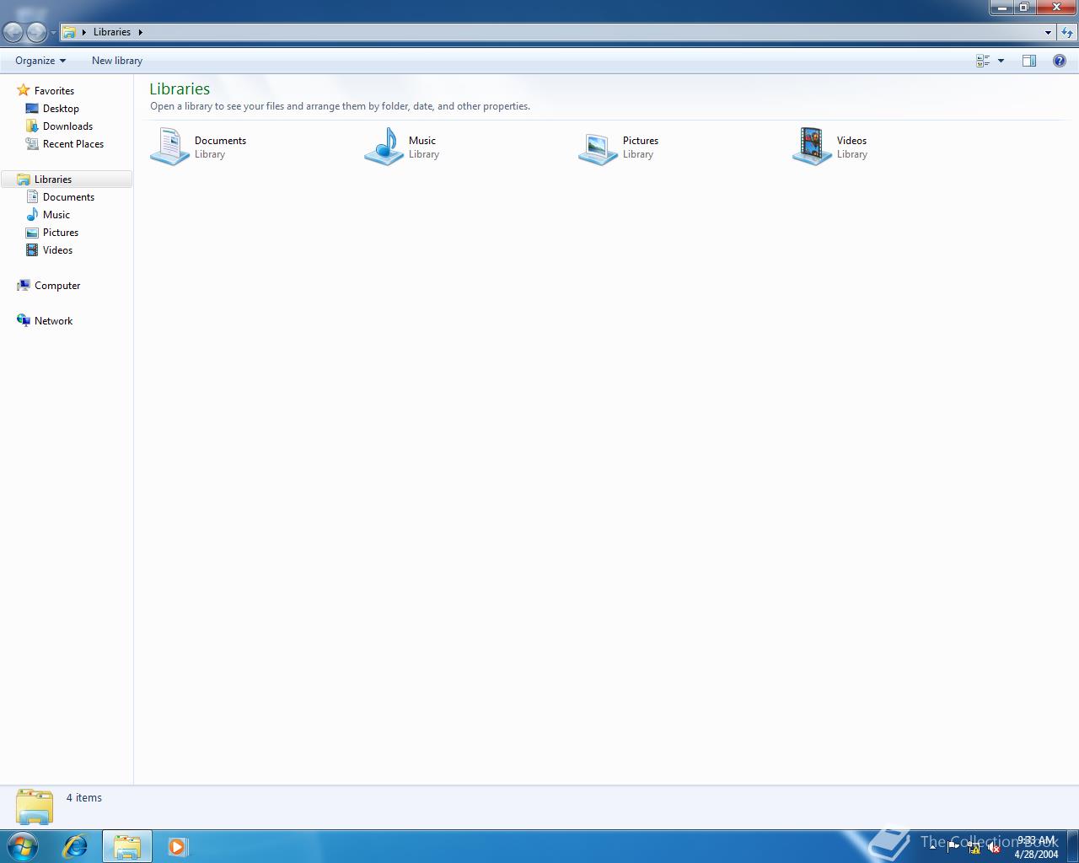The height and width of the screenshot is (863, 1079).
Task: Minimize the Libraries window
Action: pyautogui.click(x=1001, y=8)
